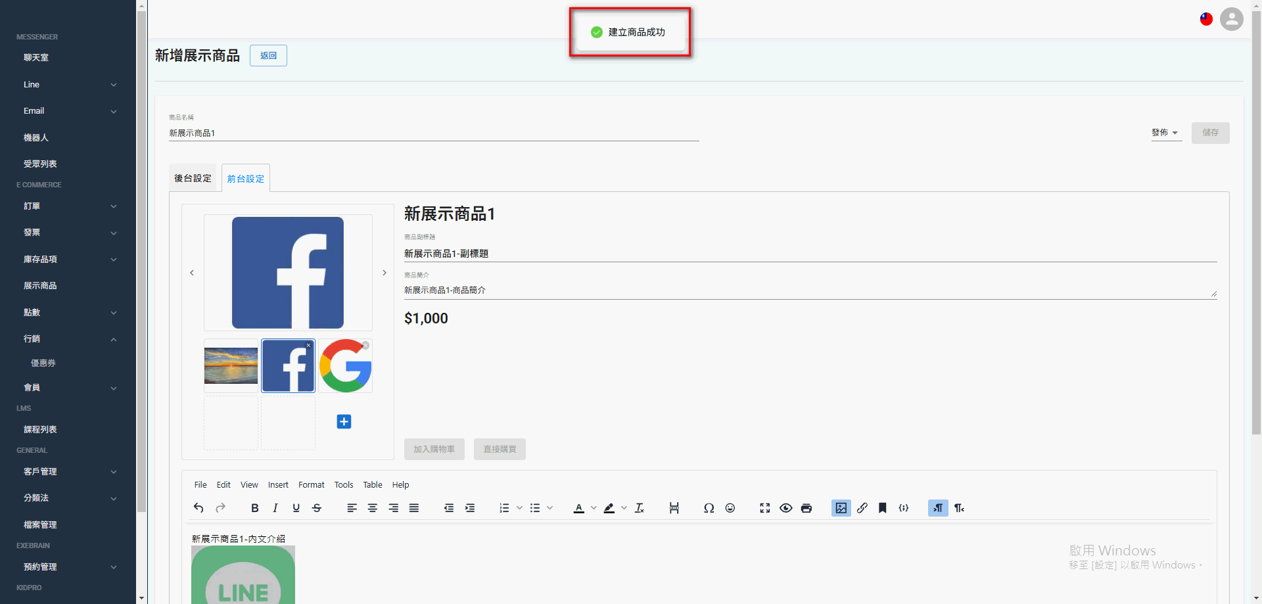The width and height of the screenshot is (1262, 604).
Task: Apply text color
Action: click(579, 508)
